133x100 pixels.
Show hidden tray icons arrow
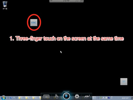click(x=118, y=98)
